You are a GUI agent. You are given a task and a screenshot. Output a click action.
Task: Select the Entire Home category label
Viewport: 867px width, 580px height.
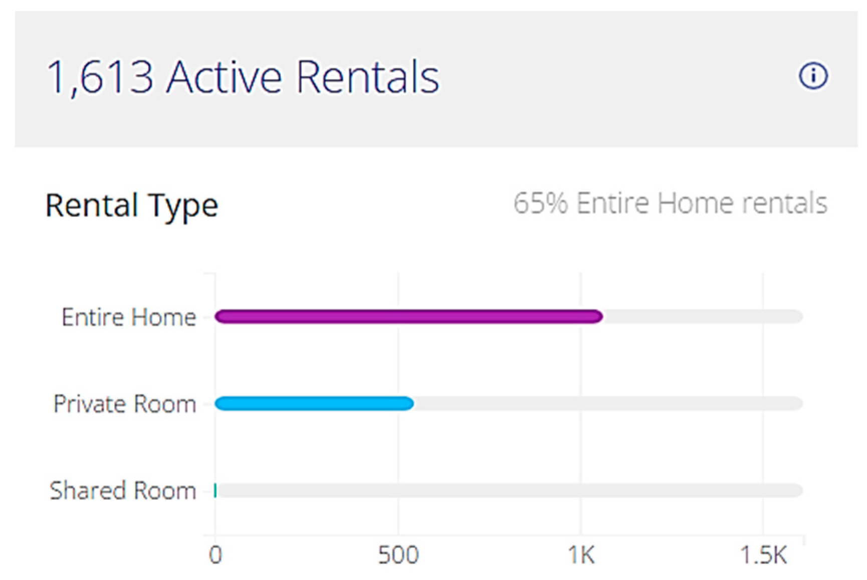(x=129, y=317)
